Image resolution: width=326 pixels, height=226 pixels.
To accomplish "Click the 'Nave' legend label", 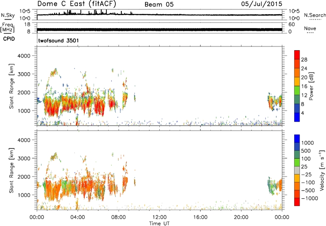I will [x=310, y=28].
